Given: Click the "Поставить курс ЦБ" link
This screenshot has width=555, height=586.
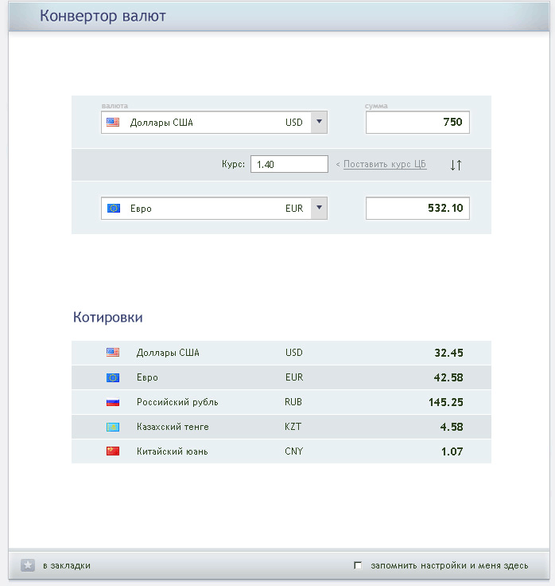Looking at the screenshot, I should point(385,165).
